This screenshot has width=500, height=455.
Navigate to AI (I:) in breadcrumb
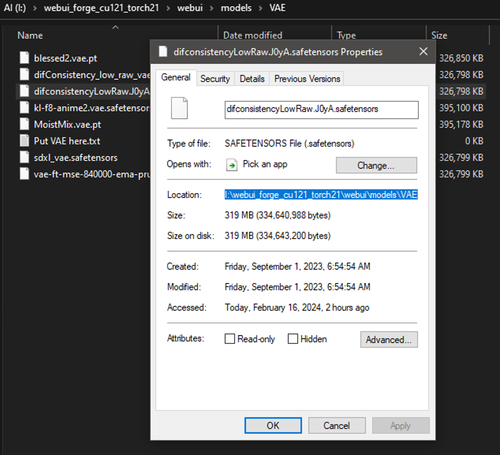pyautogui.click(x=14, y=8)
